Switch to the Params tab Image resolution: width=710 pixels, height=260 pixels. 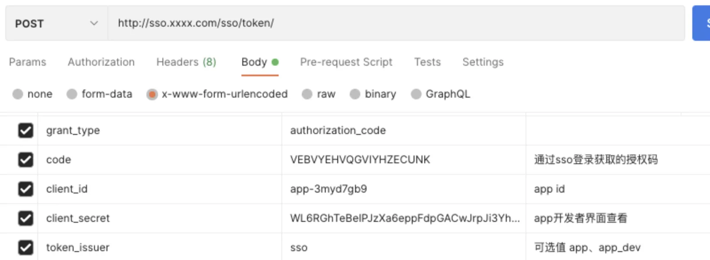pos(27,62)
